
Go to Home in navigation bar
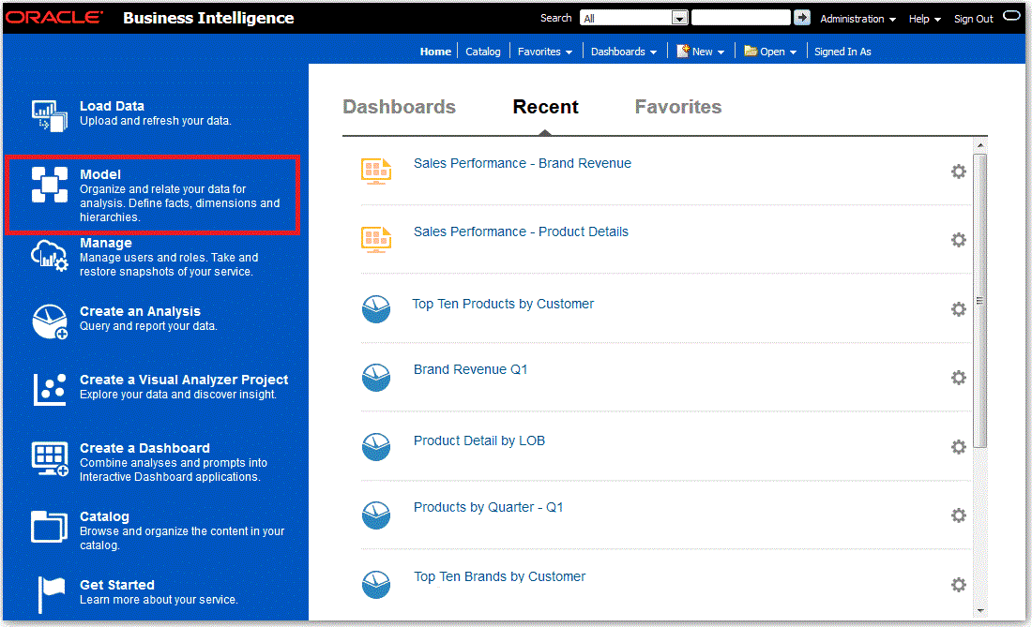click(435, 52)
